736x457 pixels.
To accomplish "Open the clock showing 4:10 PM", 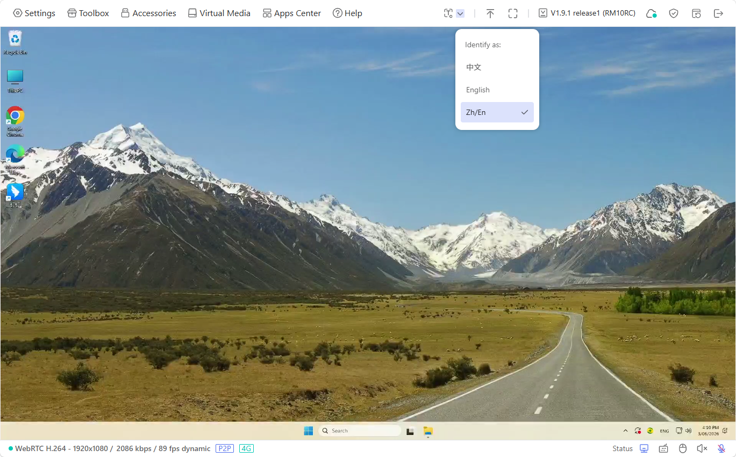I will coord(709,431).
